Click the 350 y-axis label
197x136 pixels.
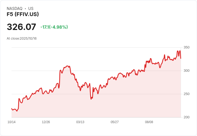click(186, 47)
